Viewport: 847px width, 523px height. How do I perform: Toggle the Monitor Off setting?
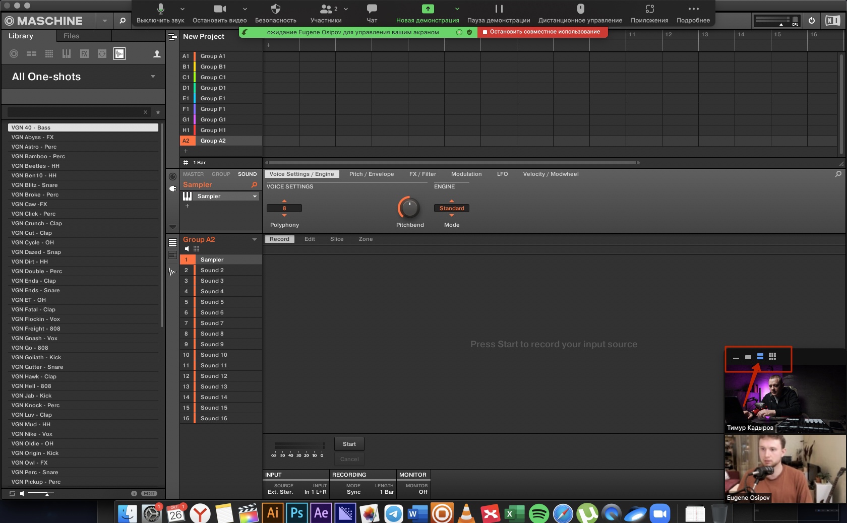[x=423, y=492]
